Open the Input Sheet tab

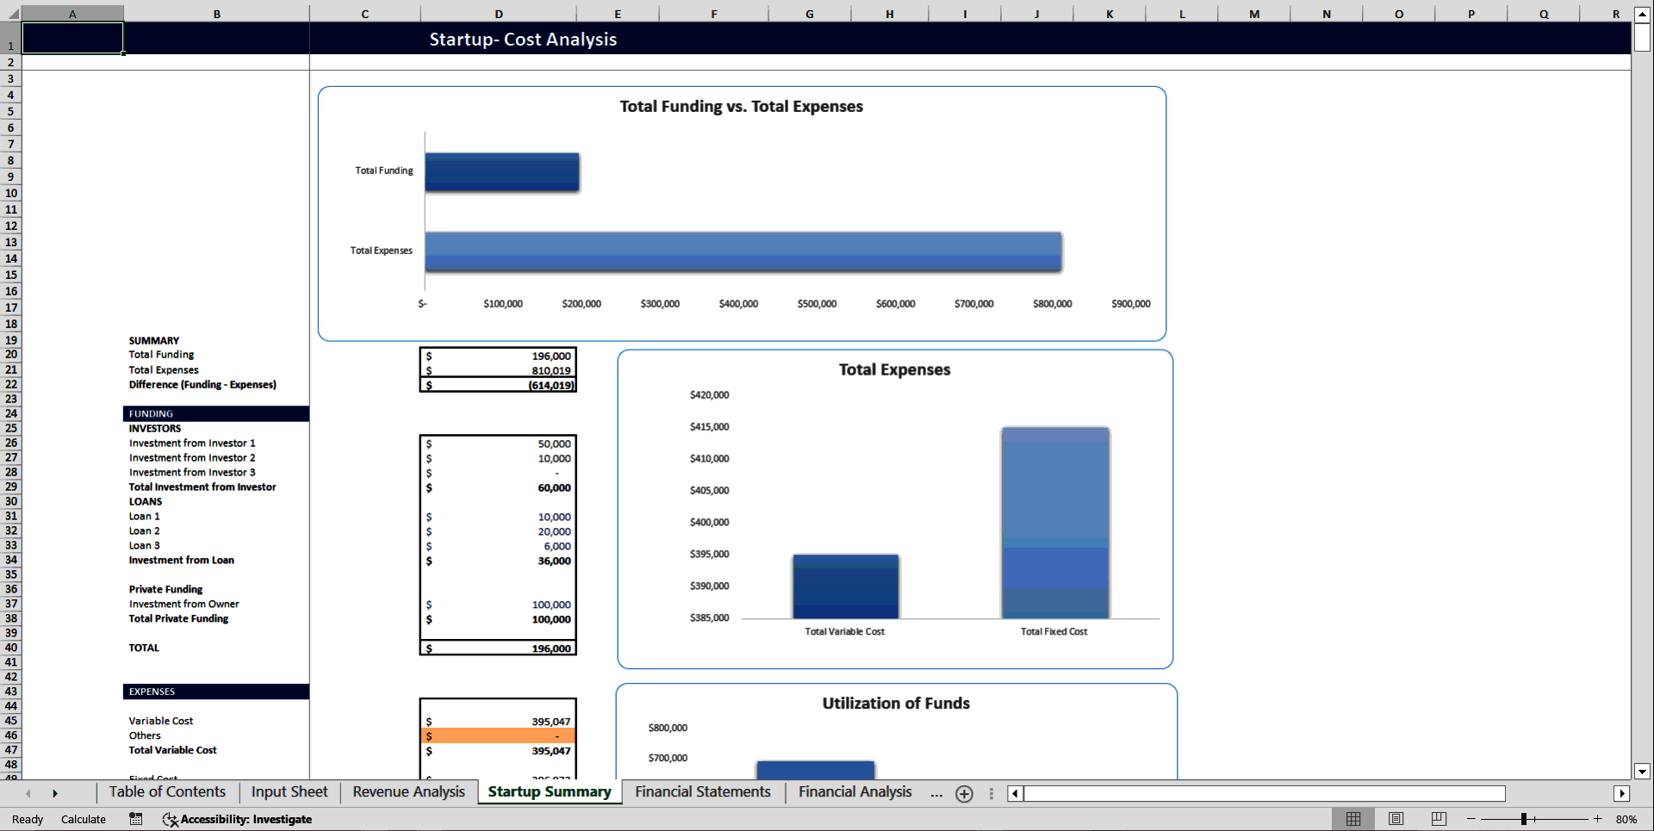click(288, 792)
